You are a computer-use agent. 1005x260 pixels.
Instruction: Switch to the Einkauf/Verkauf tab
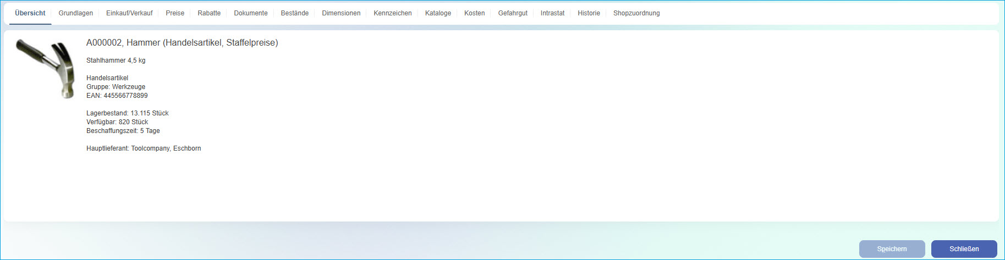[129, 13]
